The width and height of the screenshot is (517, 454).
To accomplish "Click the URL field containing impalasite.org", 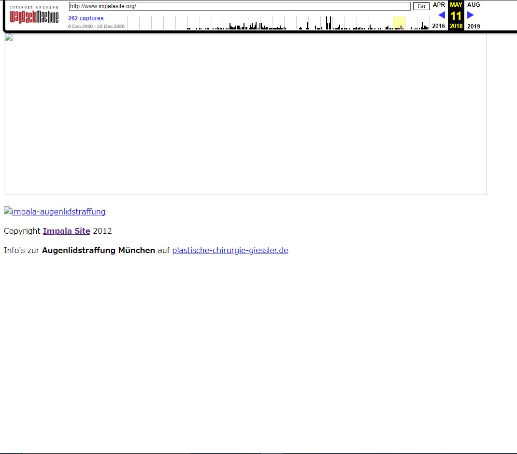I will coord(239,6).
